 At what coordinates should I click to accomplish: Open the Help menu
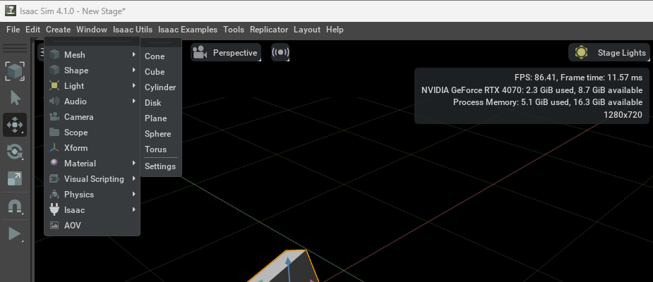(x=335, y=30)
